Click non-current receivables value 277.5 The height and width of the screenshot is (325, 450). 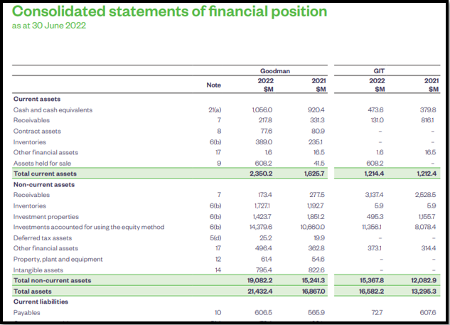[317, 195]
